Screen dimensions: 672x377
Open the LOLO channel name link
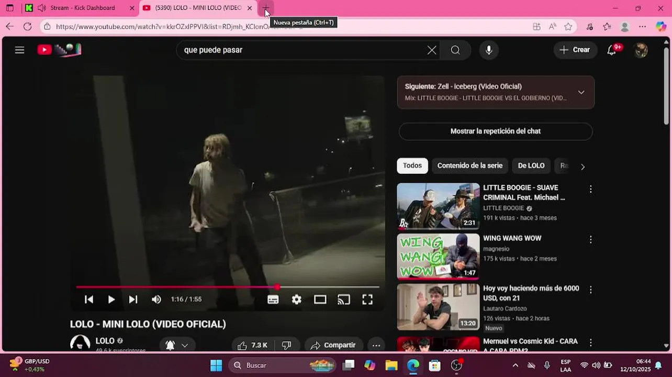pos(105,341)
